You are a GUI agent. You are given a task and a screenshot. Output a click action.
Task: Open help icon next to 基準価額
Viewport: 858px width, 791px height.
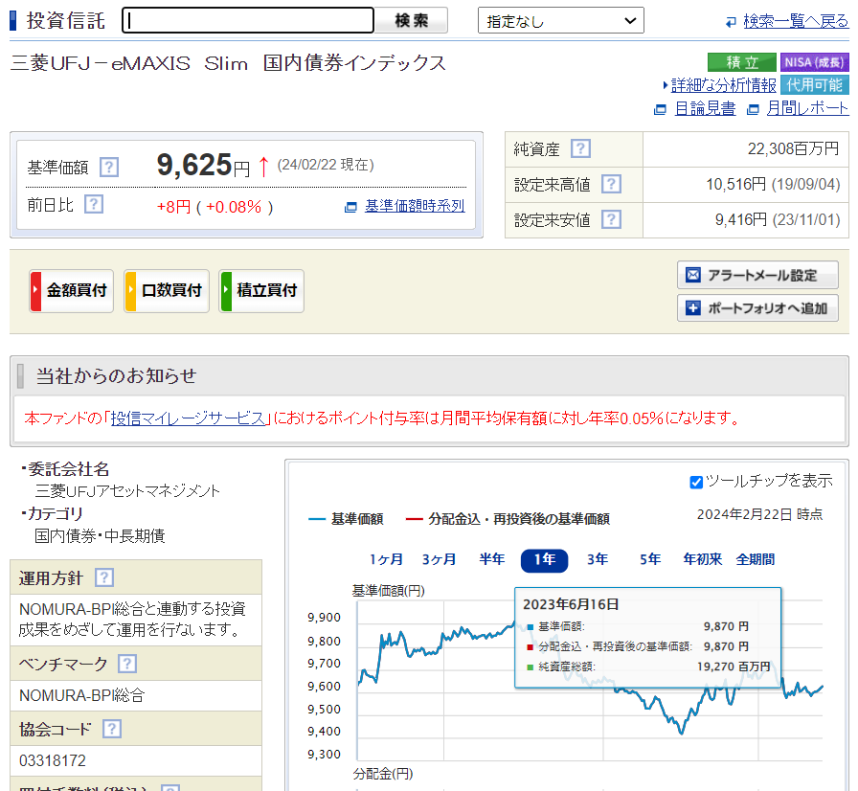click(x=109, y=167)
